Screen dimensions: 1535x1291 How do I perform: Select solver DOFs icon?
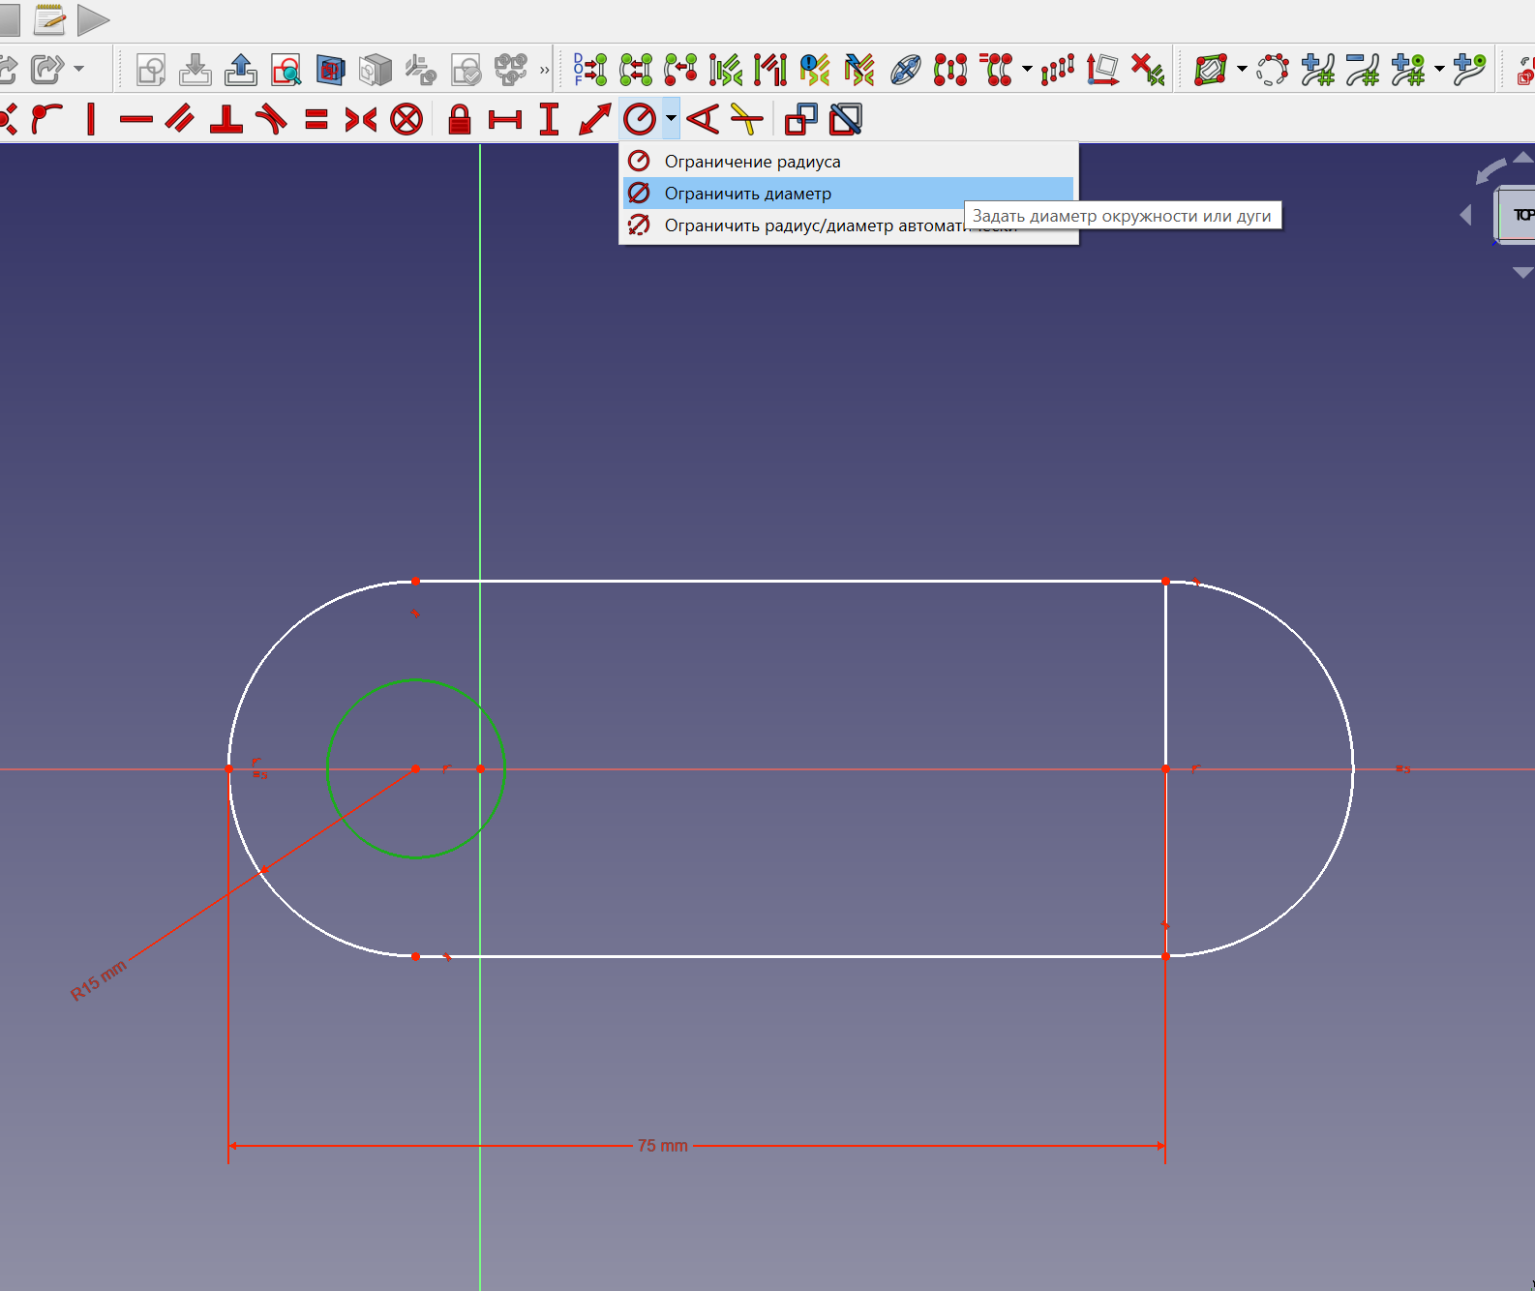[589, 70]
